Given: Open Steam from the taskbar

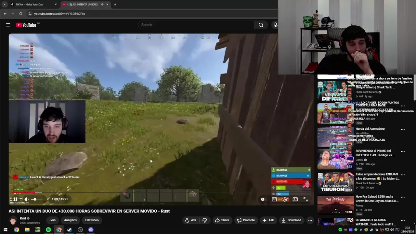Looking at the screenshot, I should click(70, 230).
